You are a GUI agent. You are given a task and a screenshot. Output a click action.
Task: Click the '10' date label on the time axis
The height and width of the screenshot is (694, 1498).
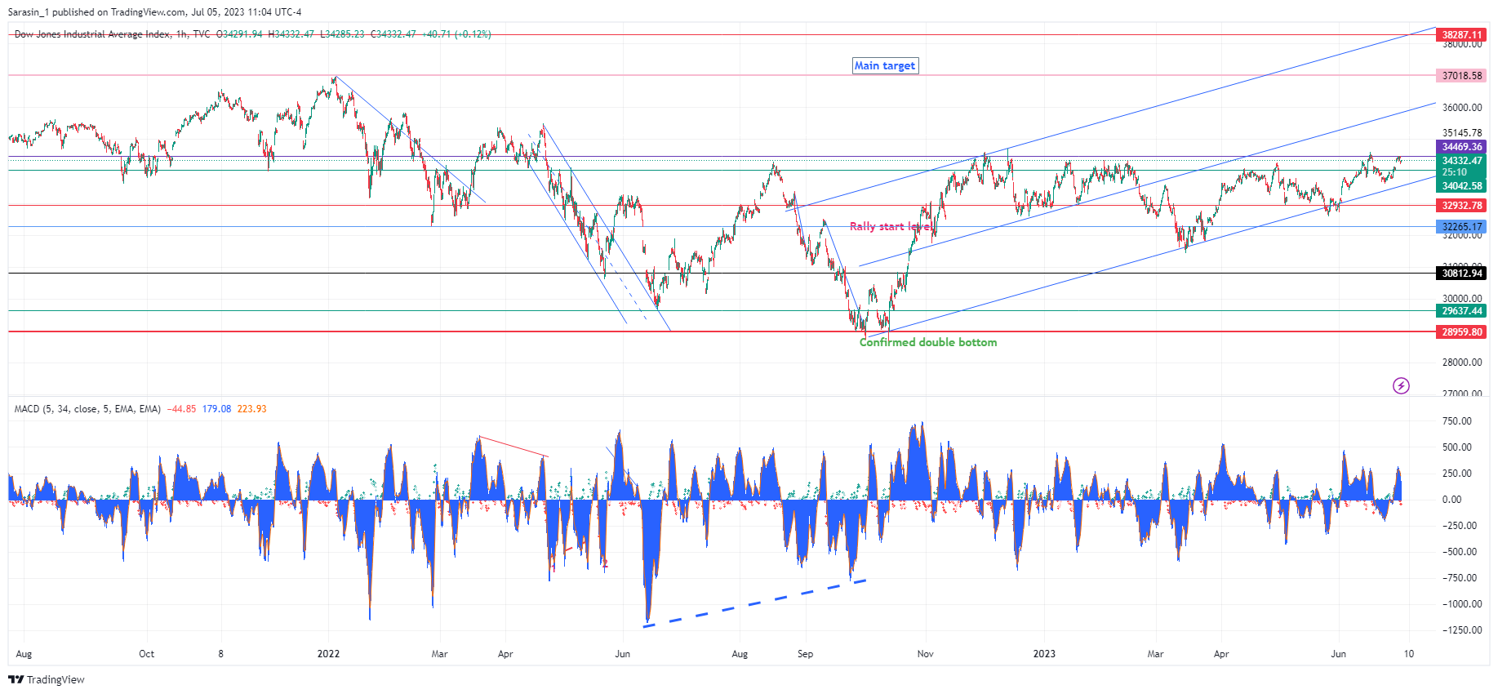[x=1409, y=654]
